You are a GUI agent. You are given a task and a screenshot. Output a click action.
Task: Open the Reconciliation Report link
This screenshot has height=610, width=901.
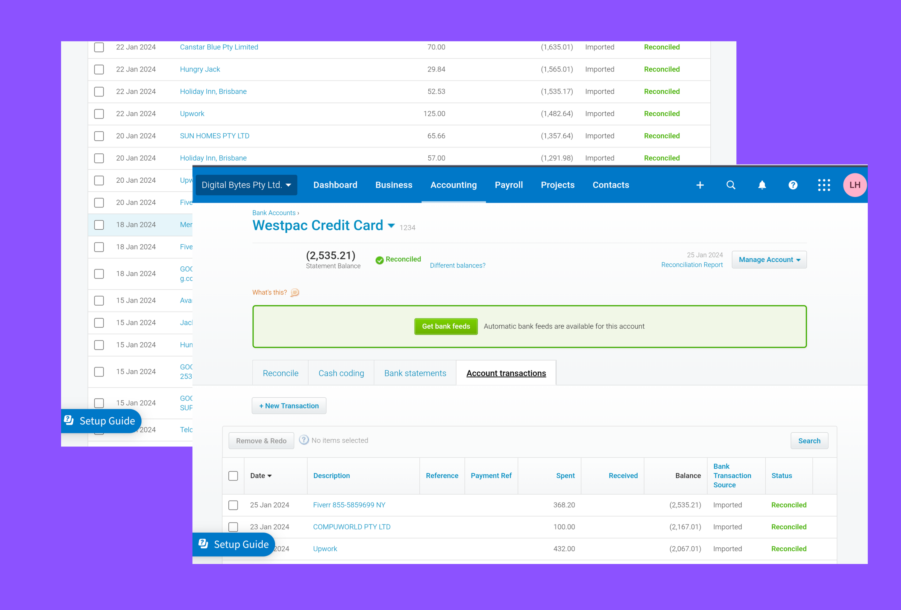coord(692,265)
